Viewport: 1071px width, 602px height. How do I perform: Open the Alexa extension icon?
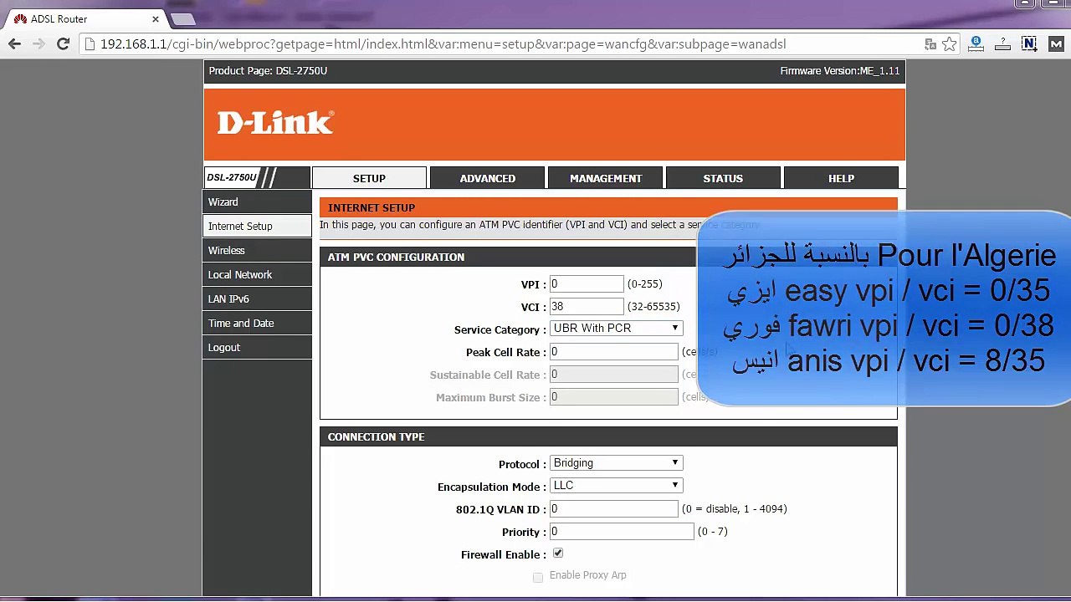click(976, 44)
